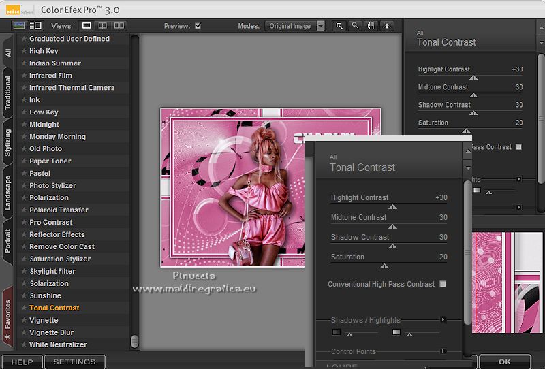Star the Tonal Contrast filter as favorite
Screen dimensions: 545x369
[x=24, y=308]
